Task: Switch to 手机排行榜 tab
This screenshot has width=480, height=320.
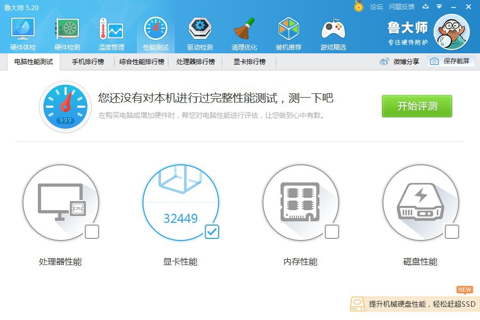Action: point(88,61)
